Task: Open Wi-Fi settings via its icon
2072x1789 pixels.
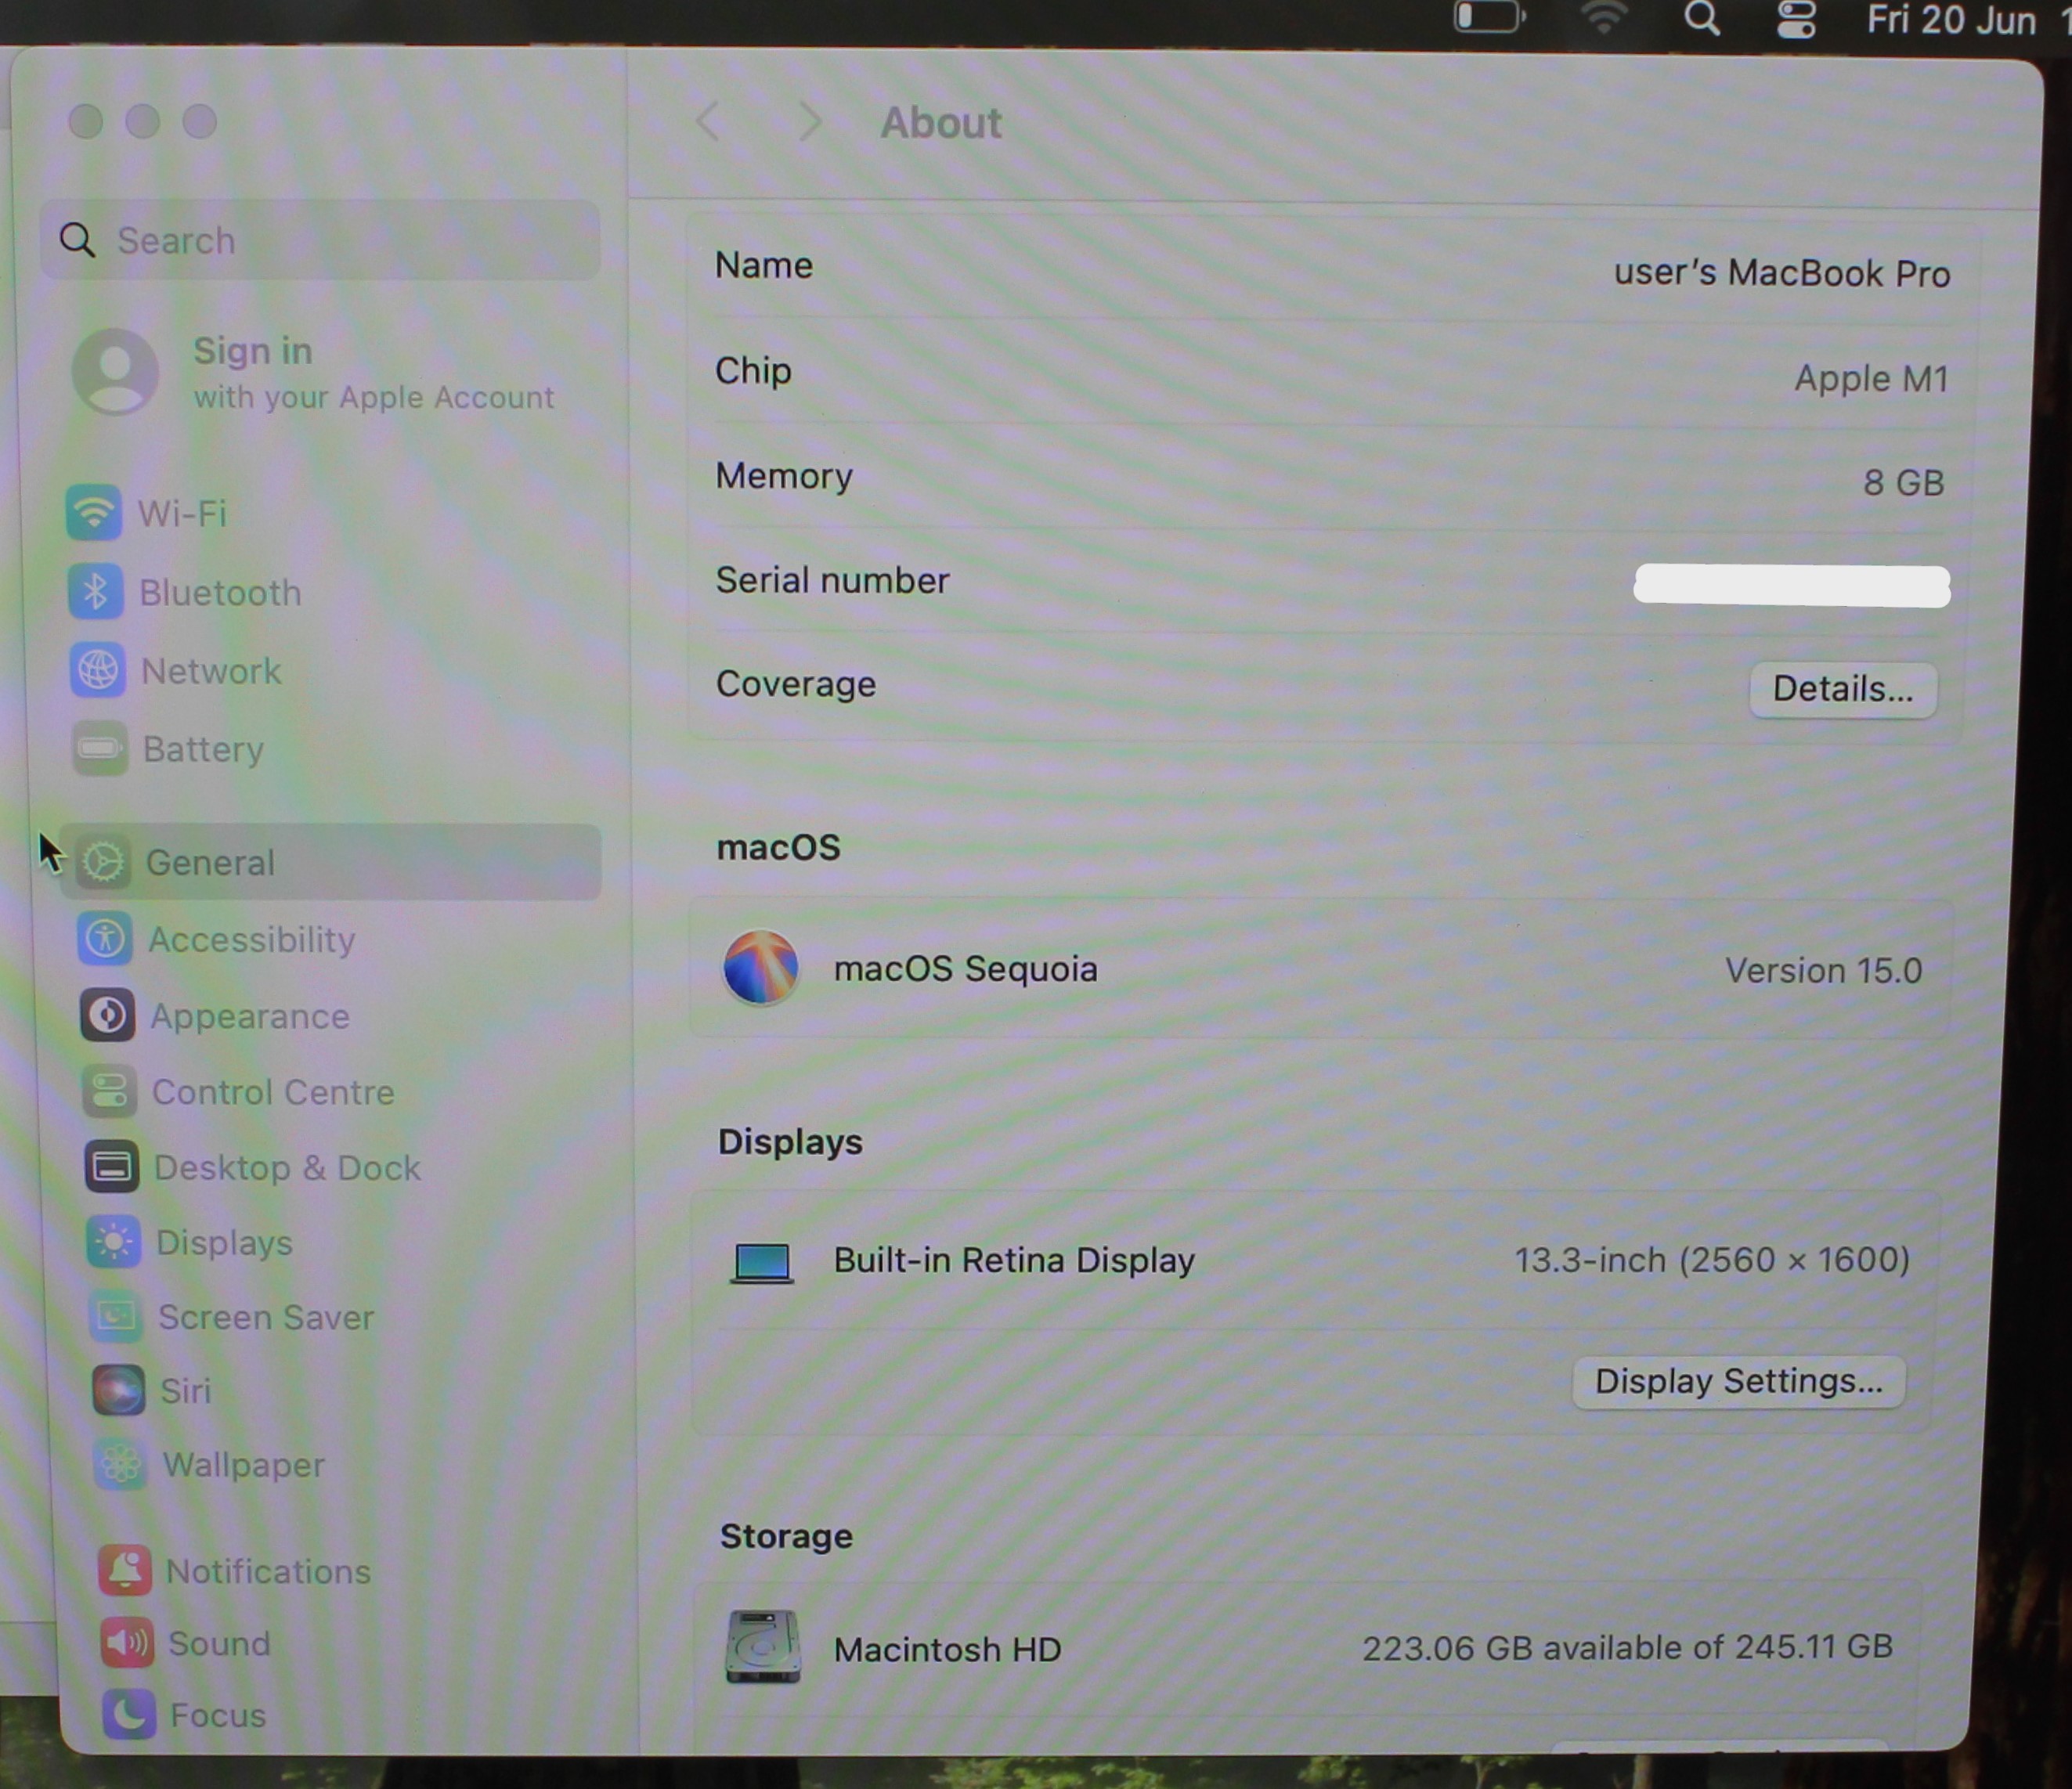Action: click(x=93, y=512)
